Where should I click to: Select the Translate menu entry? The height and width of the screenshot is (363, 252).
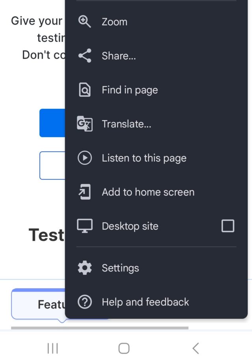(x=126, y=124)
